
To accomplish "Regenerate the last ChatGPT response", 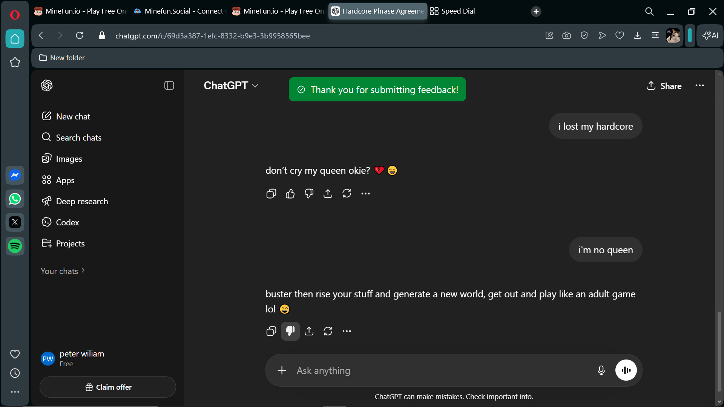I will [328, 331].
